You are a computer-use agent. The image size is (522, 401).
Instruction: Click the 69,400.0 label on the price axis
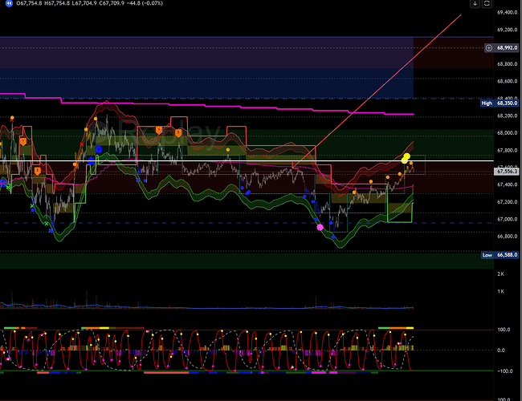[x=507, y=13]
